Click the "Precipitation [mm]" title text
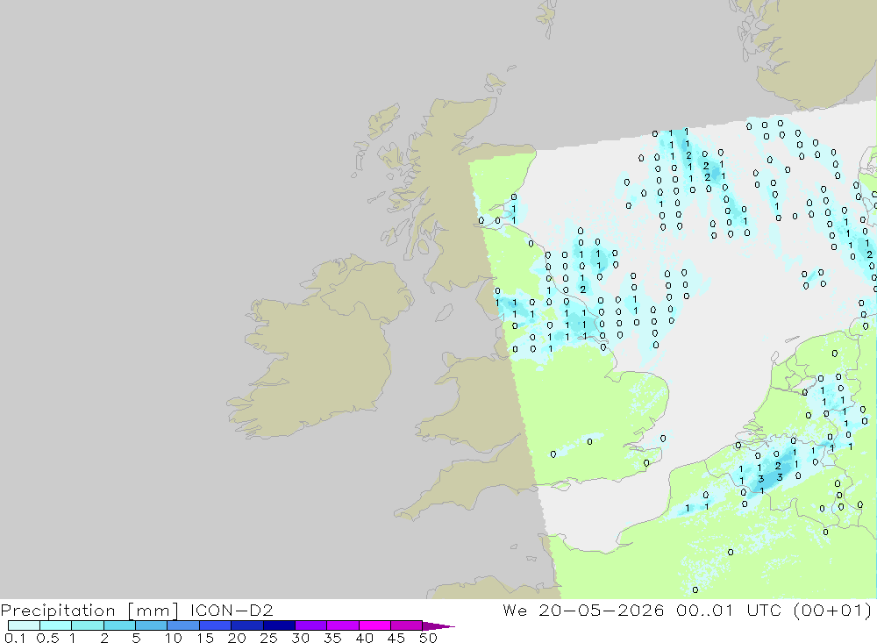877x643 pixels. pos(89,611)
